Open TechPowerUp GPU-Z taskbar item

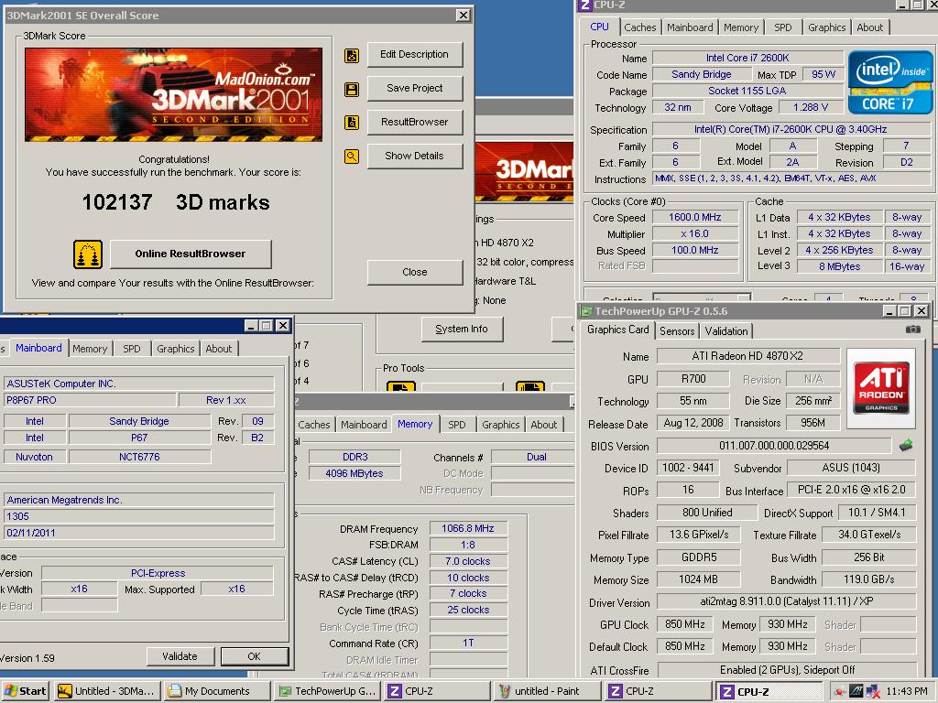tap(327, 691)
